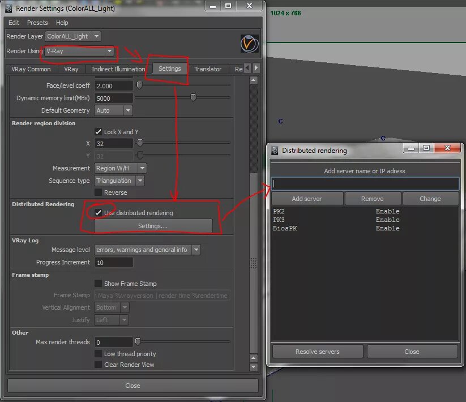Click the X region division slider handle
Image resolution: width=466 pixels, height=402 pixels.
coord(140,143)
